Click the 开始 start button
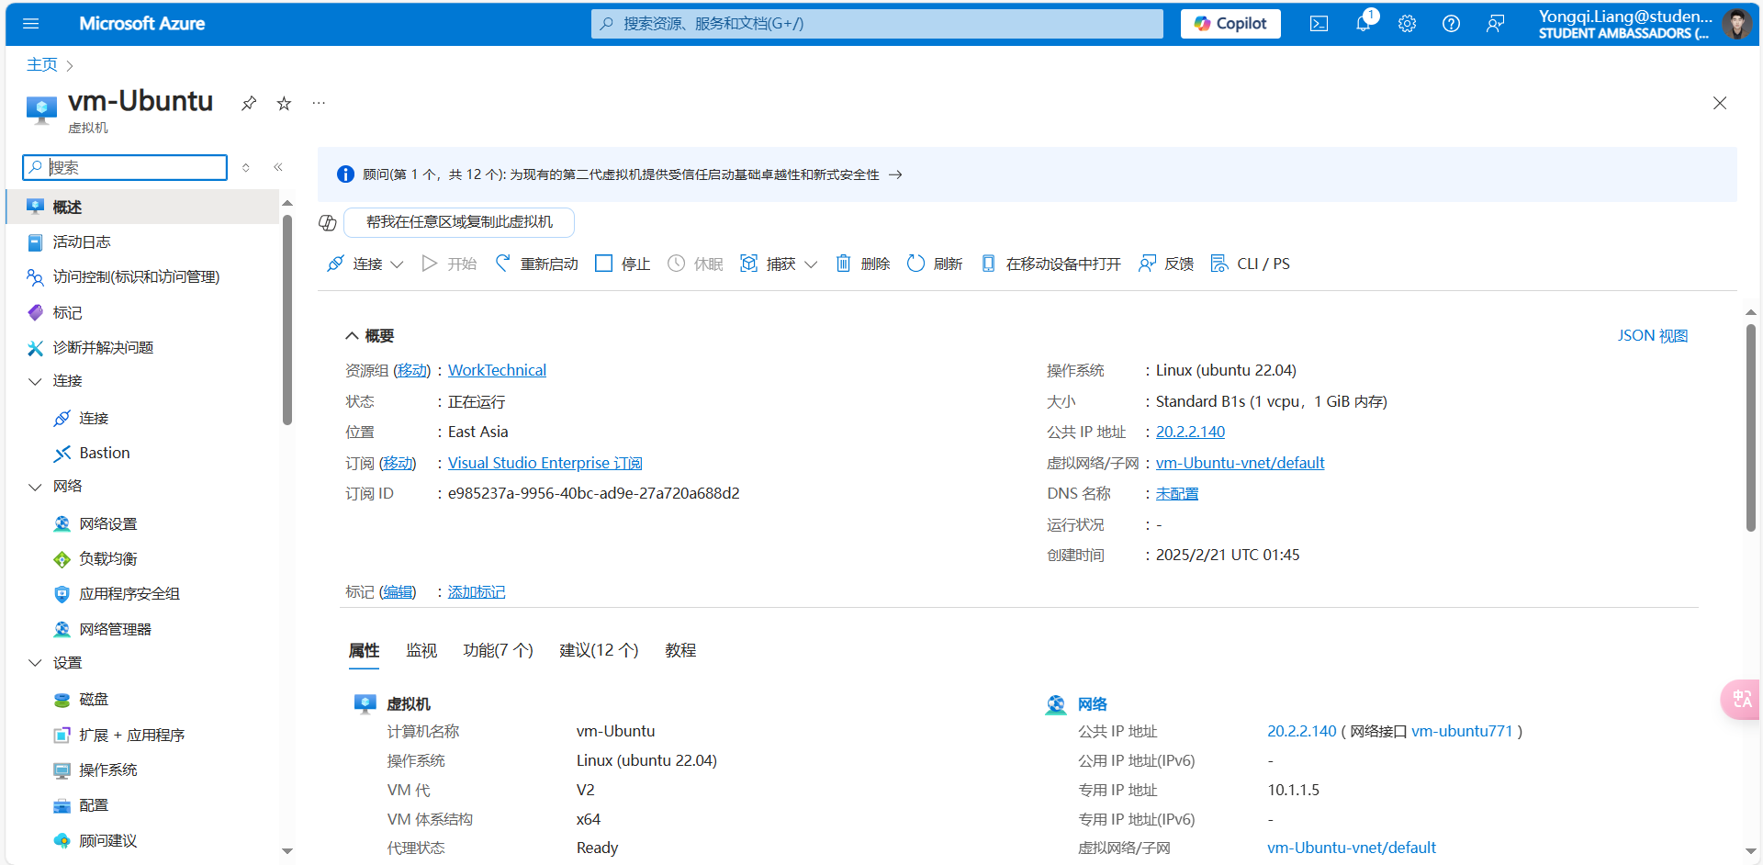1763x865 pixels. point(449,264)
